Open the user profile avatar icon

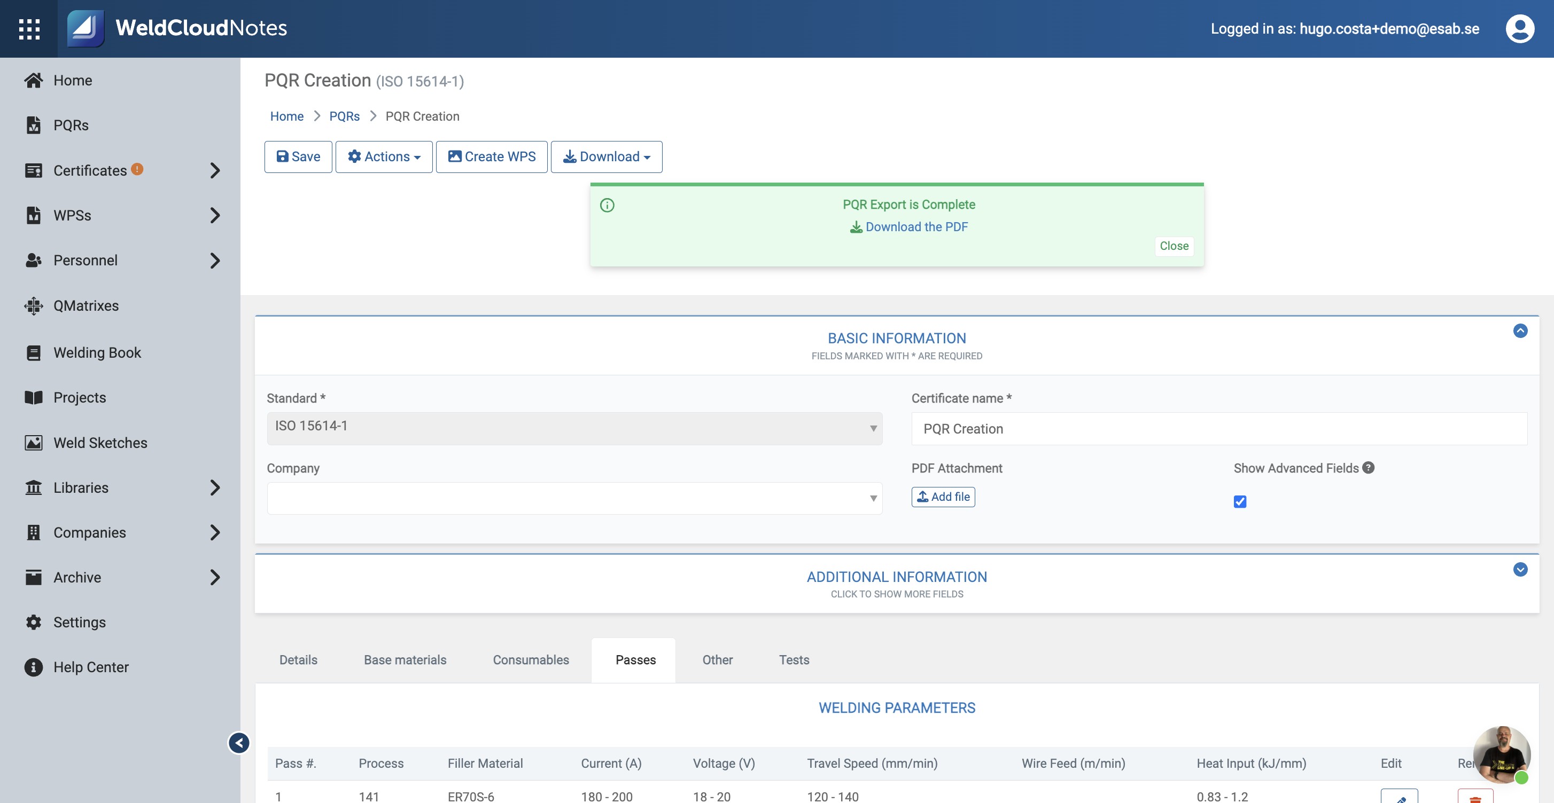1520,28
